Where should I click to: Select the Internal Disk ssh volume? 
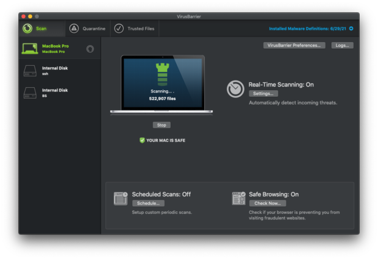coord(55,71)
